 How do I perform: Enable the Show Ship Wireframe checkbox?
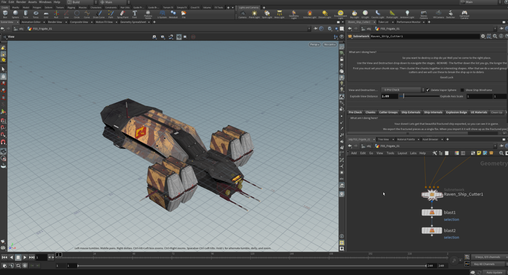tap(462, 90)
